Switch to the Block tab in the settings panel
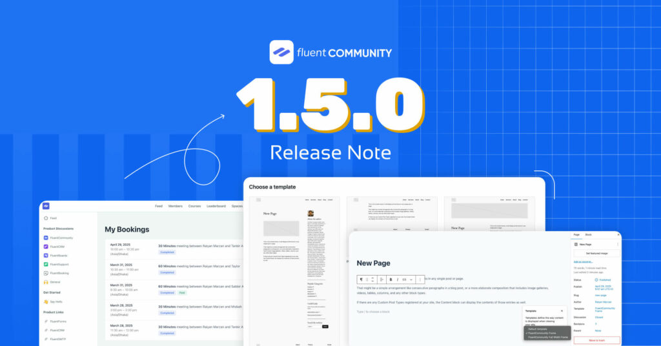Screen dimensions: 661x346 coord(588,234)
